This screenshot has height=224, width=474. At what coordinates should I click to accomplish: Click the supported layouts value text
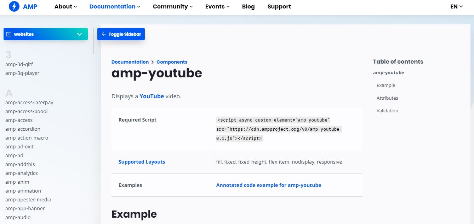(x=279, y=162)
